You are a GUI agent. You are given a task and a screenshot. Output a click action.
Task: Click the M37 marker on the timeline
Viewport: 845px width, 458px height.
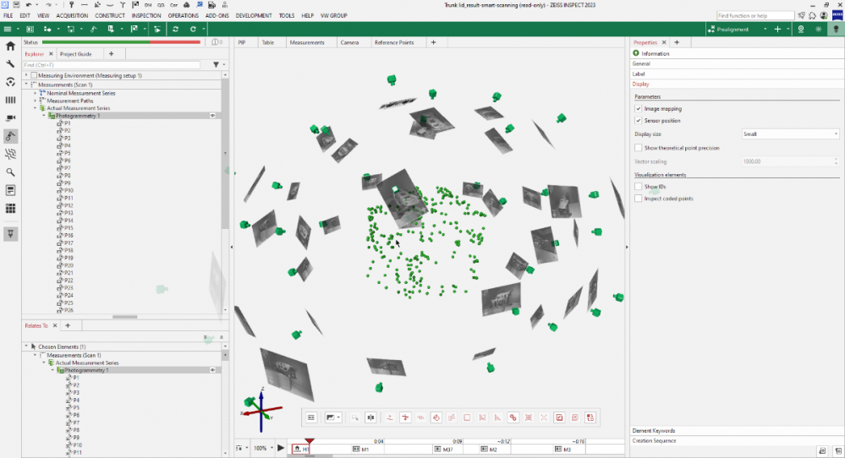tap(448, 450)
